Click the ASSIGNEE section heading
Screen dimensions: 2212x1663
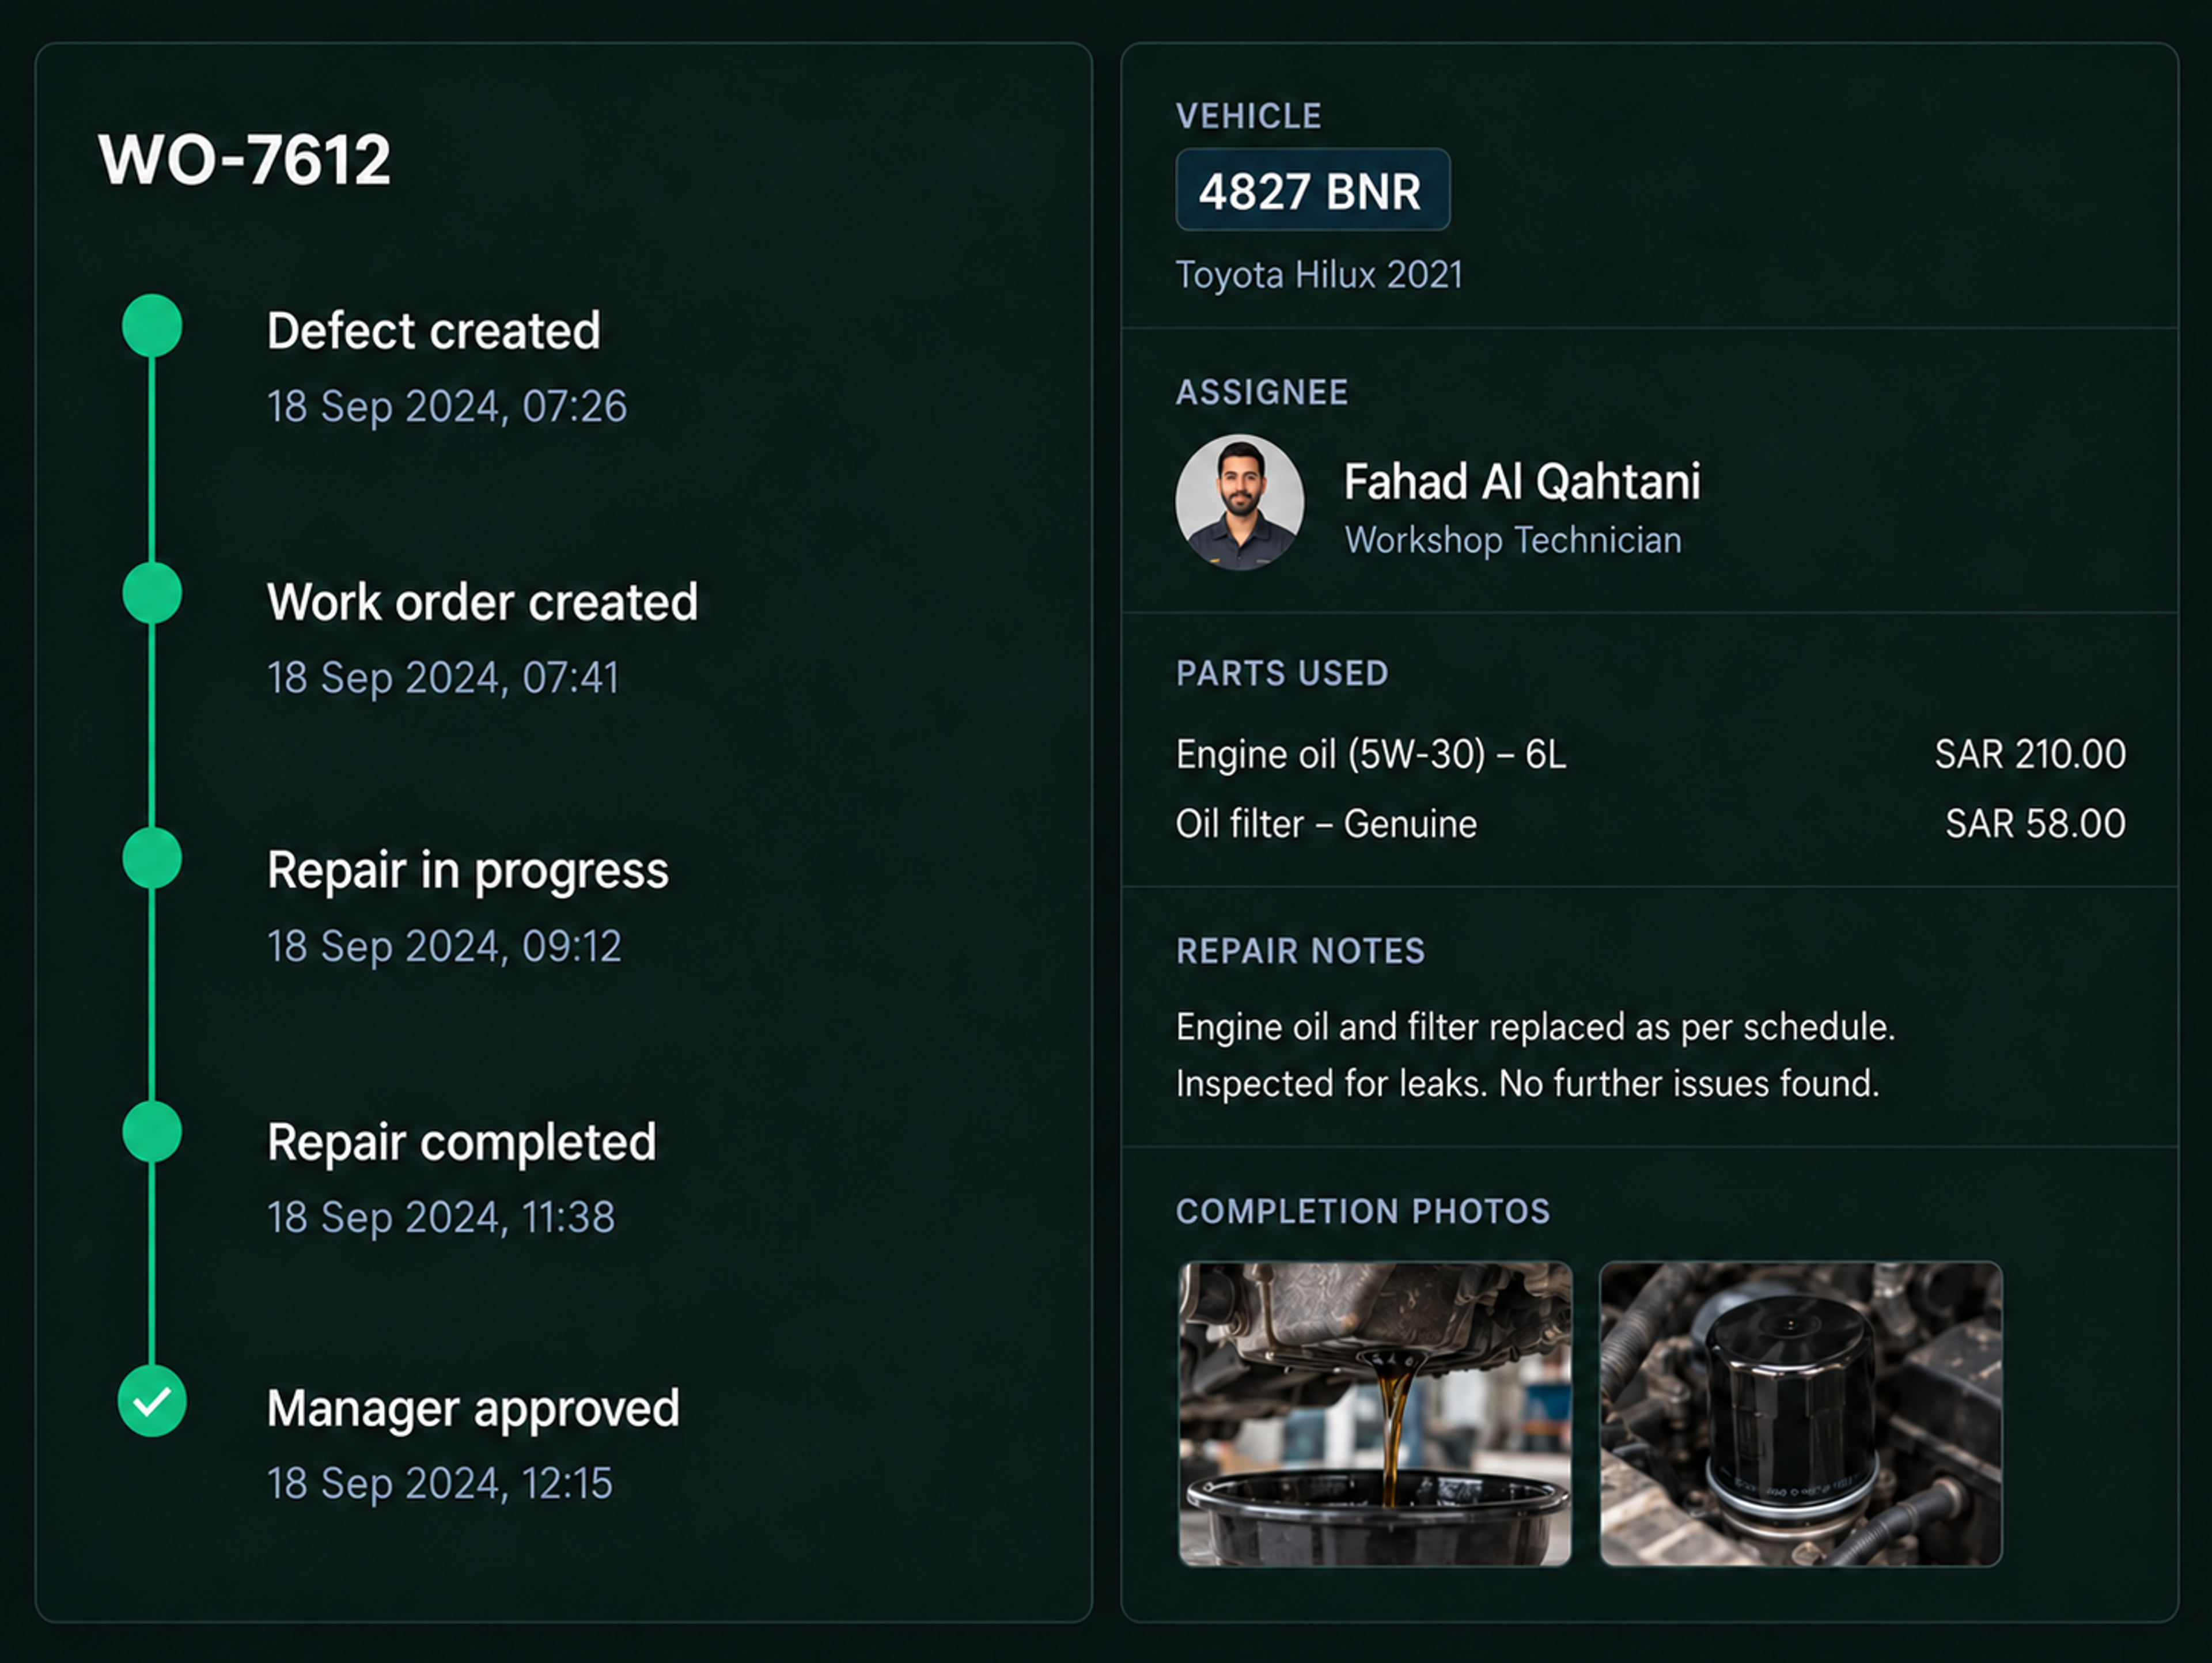point(1262,392)
